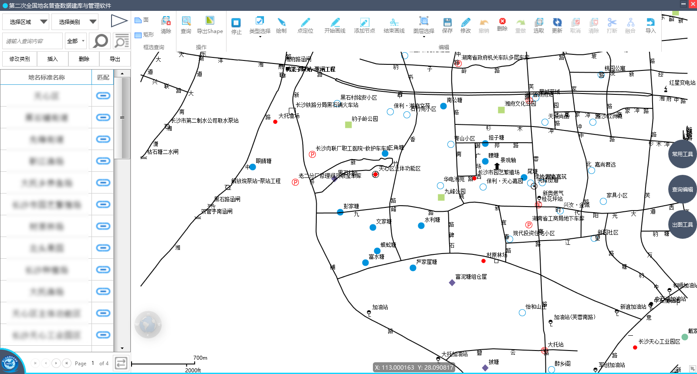Select the 面 polygon selection option
Image resolution: width=697 pixels, height=374 pixels.
coord(142,20)
